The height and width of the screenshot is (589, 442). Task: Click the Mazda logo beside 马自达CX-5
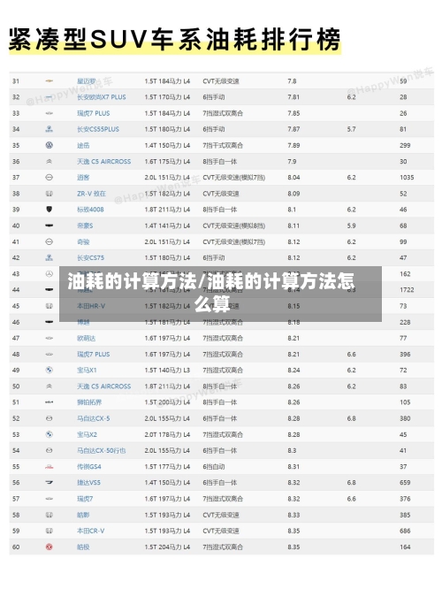click(50, 418)
